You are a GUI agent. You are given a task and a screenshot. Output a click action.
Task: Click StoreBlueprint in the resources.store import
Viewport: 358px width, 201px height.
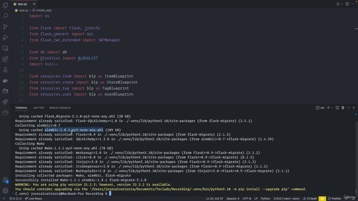(122, 82)
